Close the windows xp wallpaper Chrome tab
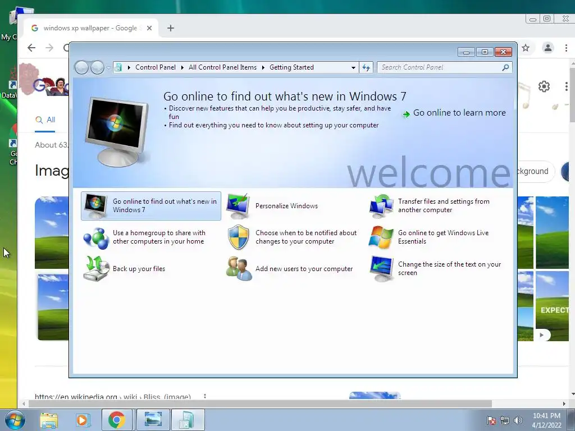This screenshot has height=431, width=575. point(149,28)
